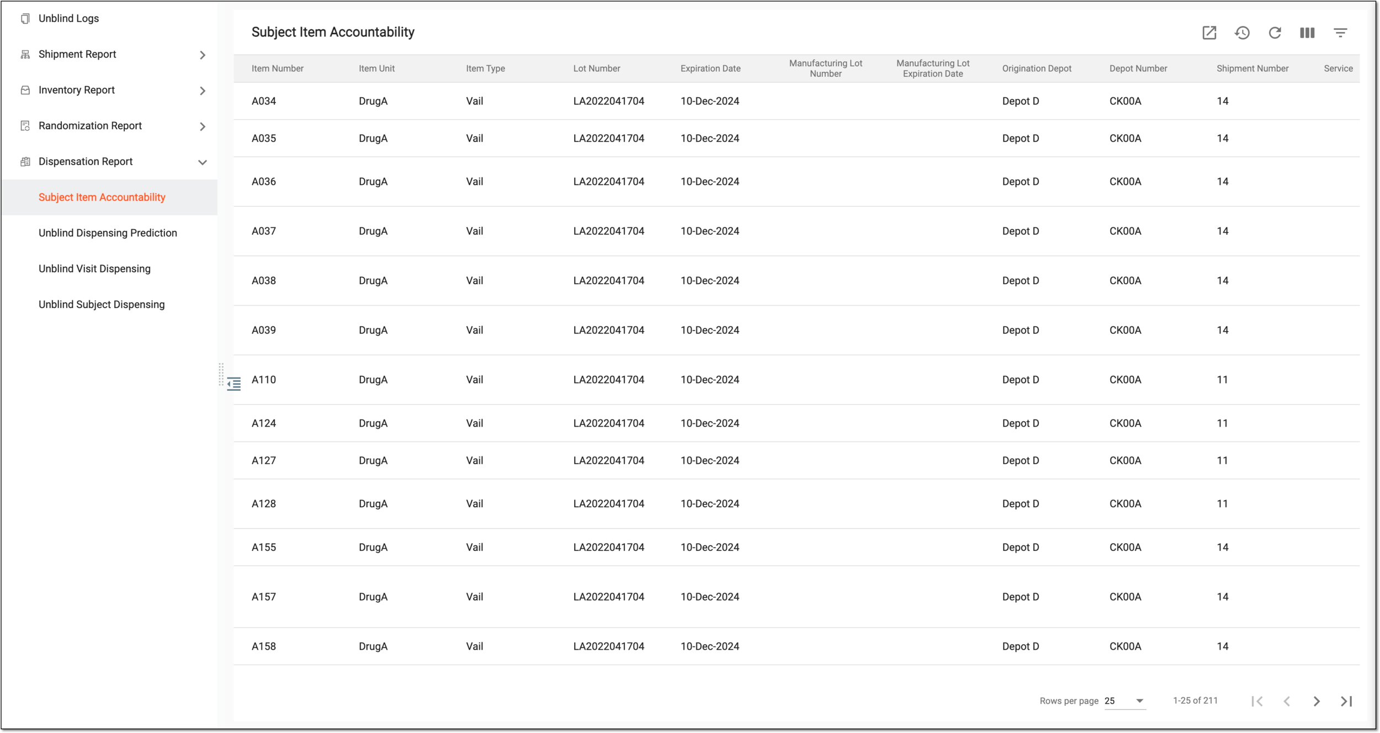
Task: Open Unblind Logs in the sidebar
Action: pos(68,18)
